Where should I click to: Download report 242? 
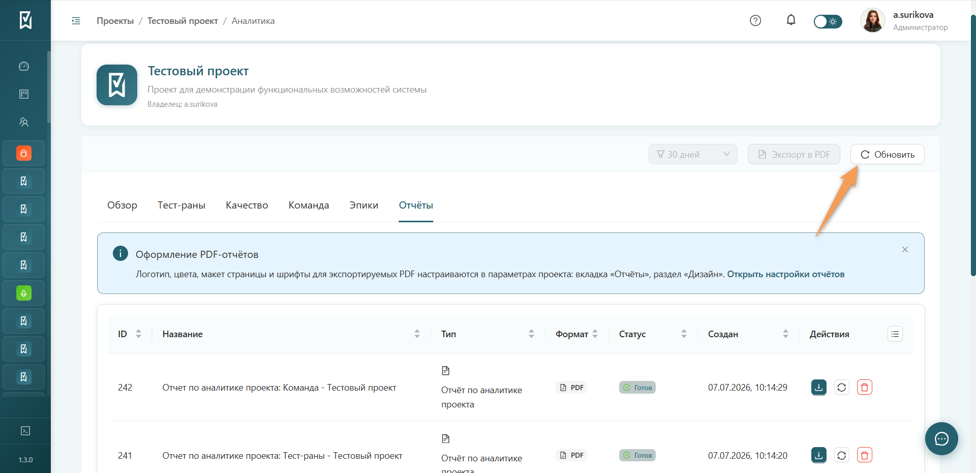pos(819,388)
